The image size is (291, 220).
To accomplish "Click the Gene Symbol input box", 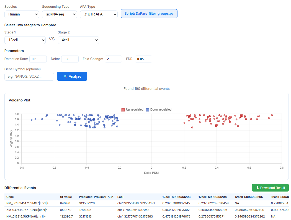I will click(x=29, y=77).
